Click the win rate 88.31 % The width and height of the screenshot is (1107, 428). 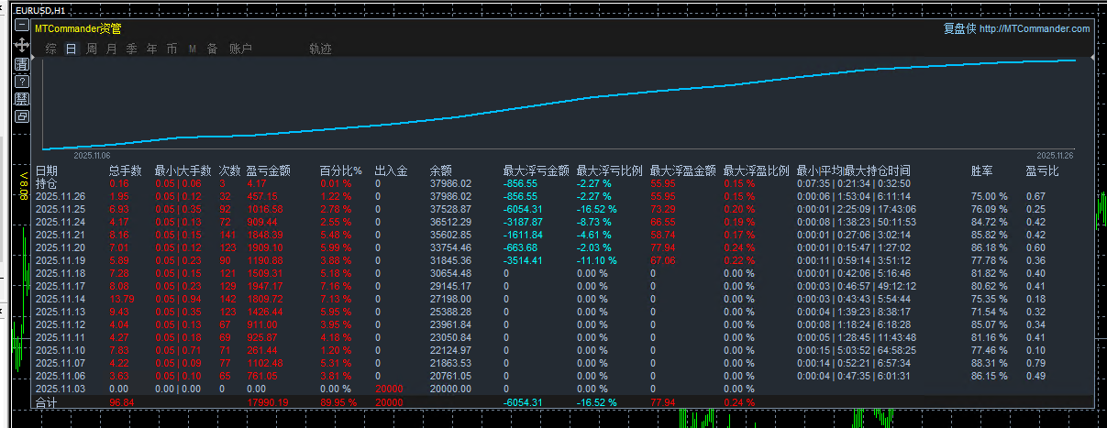[x=989, y=363]
